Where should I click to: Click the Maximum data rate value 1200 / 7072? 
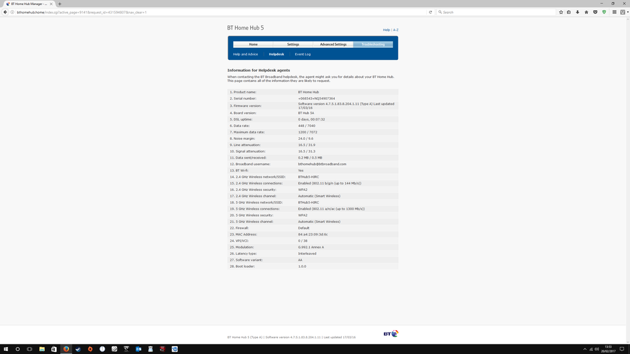point(307,132)
